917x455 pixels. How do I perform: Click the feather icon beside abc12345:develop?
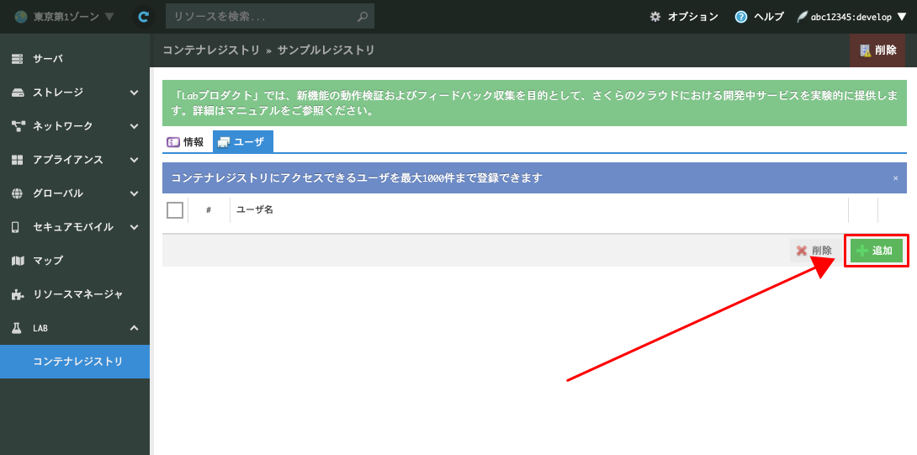[x=803, y=17]
